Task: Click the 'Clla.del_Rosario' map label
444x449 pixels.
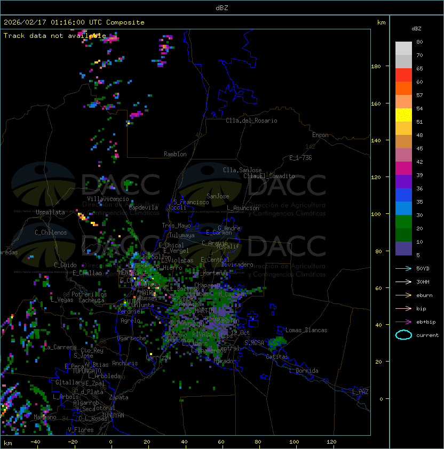Action: coord(251,121)
